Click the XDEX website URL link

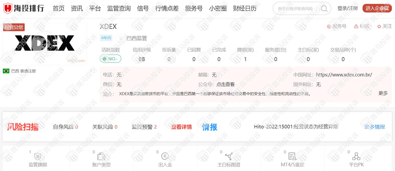point(344,75)
